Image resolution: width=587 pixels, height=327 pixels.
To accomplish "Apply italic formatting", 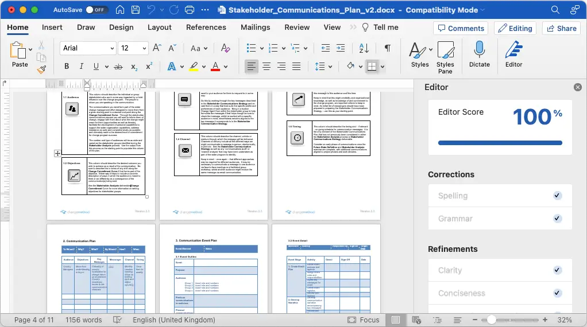I will [81, 66].
